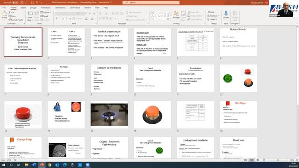The width and height of the screenshot is (299, 168).
Task: Open the File menu
Action: pos(4,7)
